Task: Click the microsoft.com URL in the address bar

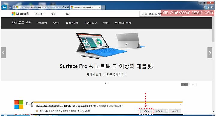Action: click(40, 7)
